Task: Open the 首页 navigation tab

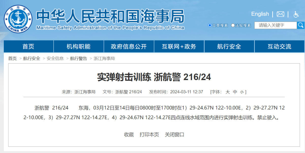Action: pos(28,46)
